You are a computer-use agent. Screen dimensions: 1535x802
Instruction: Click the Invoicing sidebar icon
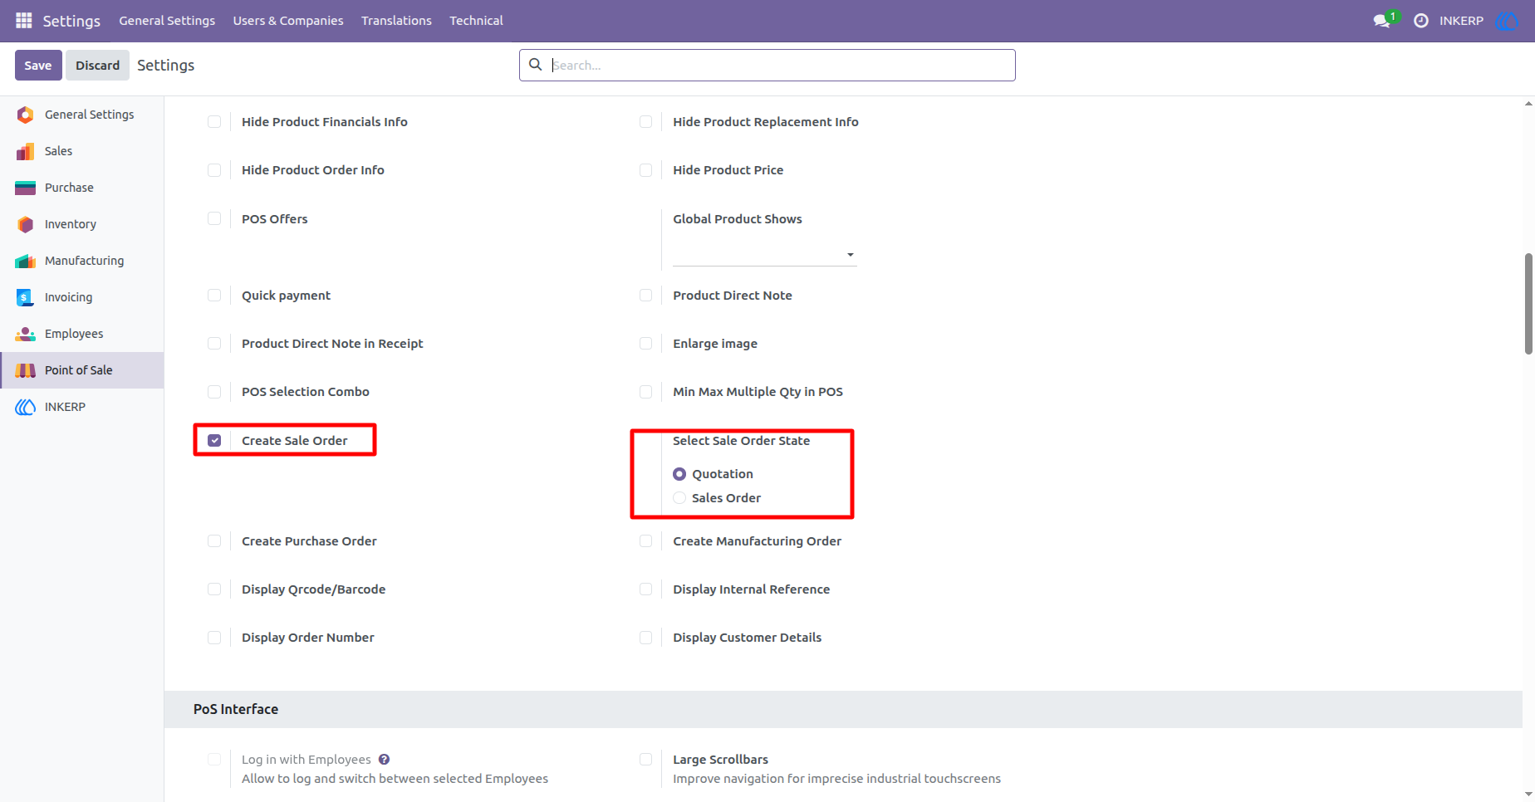point(26,297)
